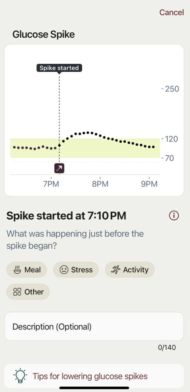The height and width of the screenshot is (392, 190).
Task: Tap the 120 glucose axis value
Action: click(172, 139)
